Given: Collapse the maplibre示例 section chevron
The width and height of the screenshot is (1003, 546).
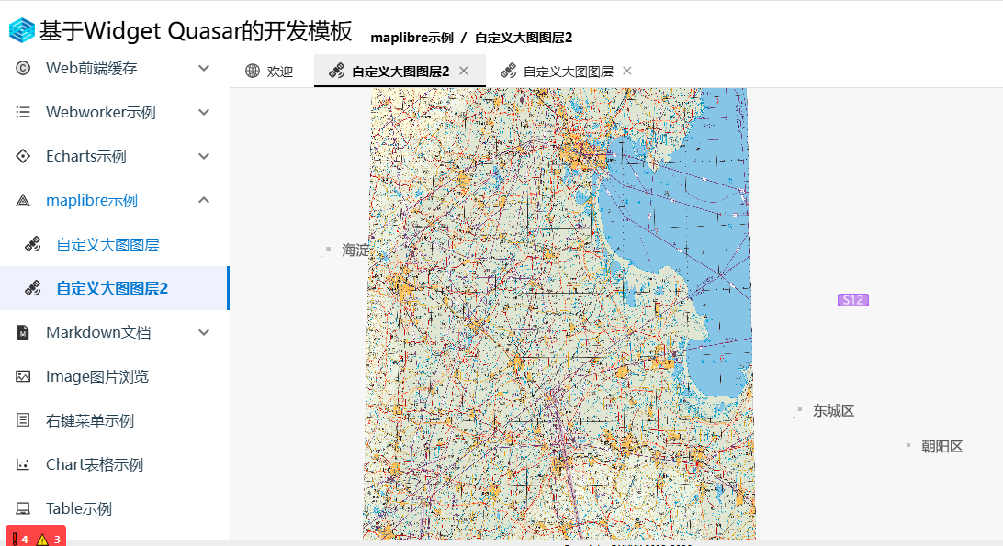Looking at the screenshot, I should 204,200.
